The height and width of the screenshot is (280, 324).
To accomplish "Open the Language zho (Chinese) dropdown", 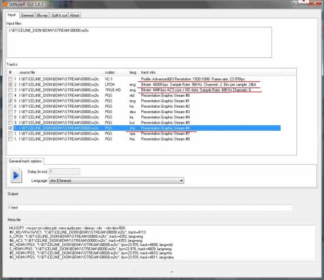I will coord(116,180).
